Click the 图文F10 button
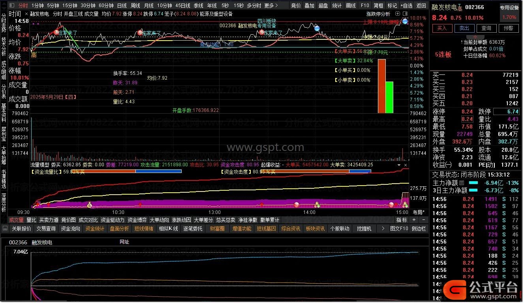 (x=399, y=229)
